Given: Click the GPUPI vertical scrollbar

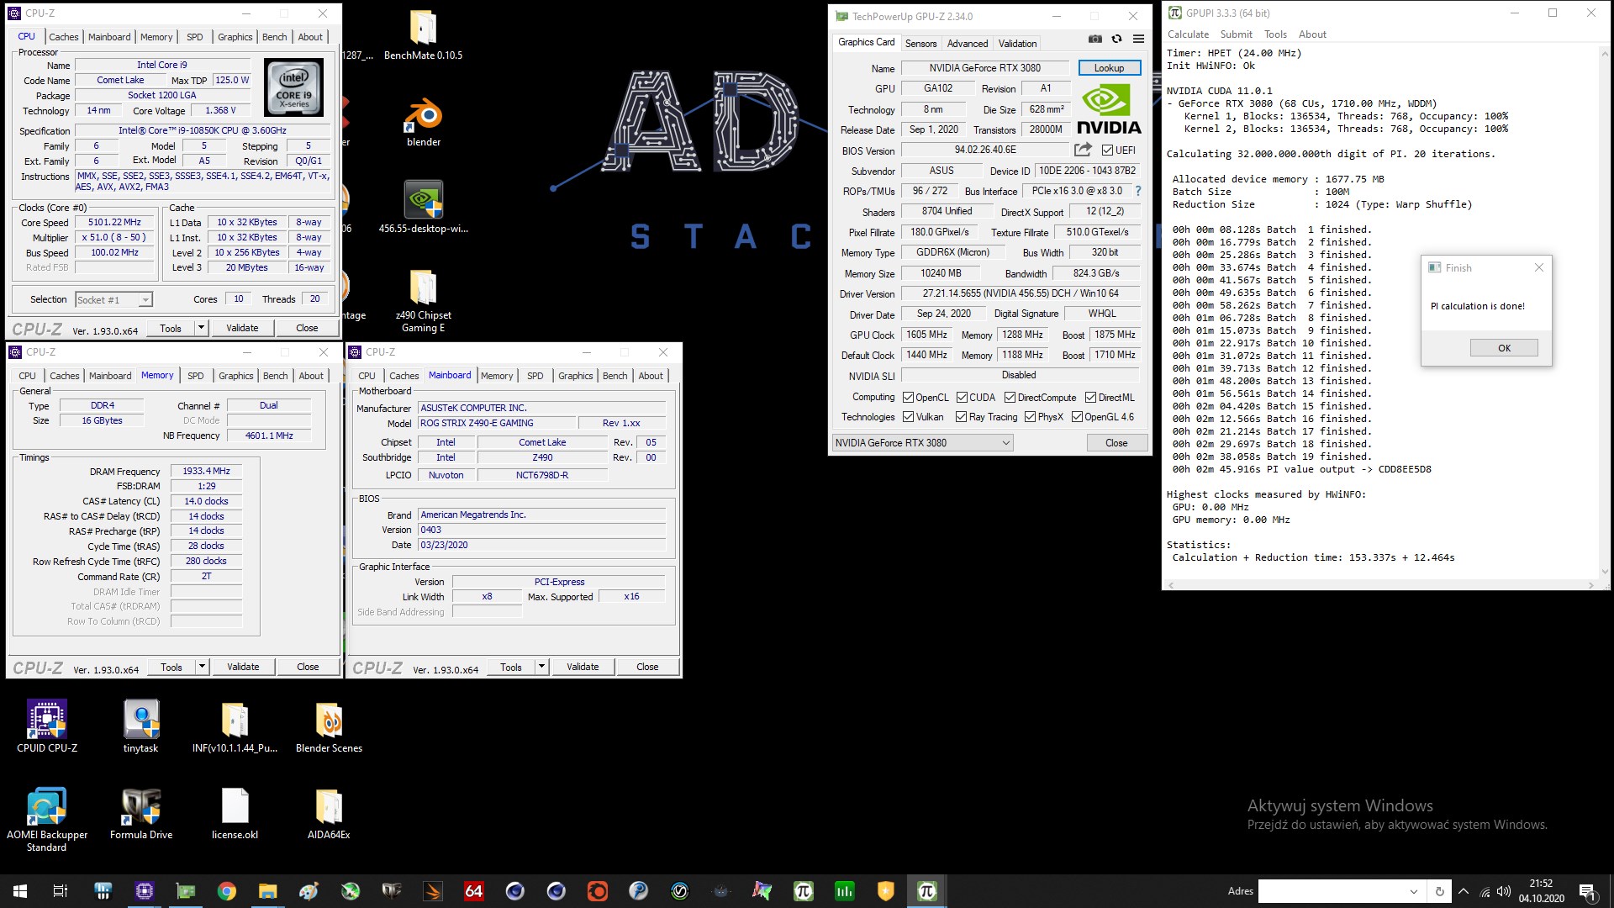Looking at the screenshot, I should pyautogui.click(x=1605, y=311).
